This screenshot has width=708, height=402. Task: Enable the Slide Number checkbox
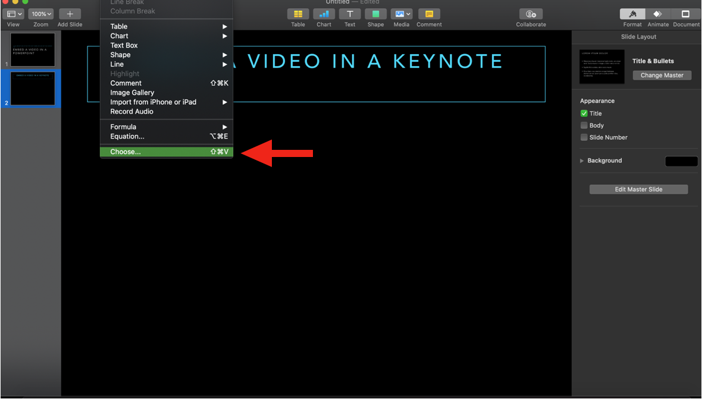584,137
